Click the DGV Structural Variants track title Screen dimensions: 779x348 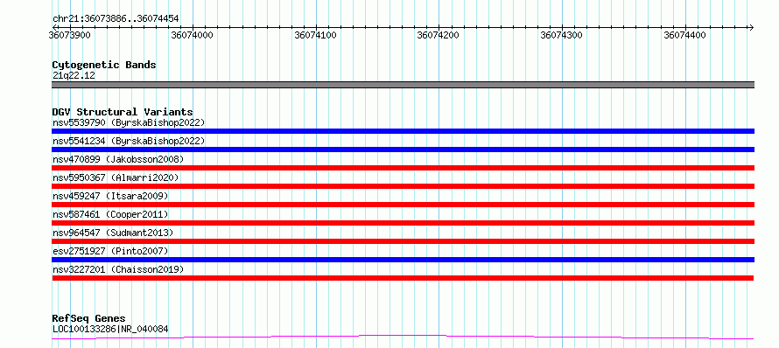[123, 112]
